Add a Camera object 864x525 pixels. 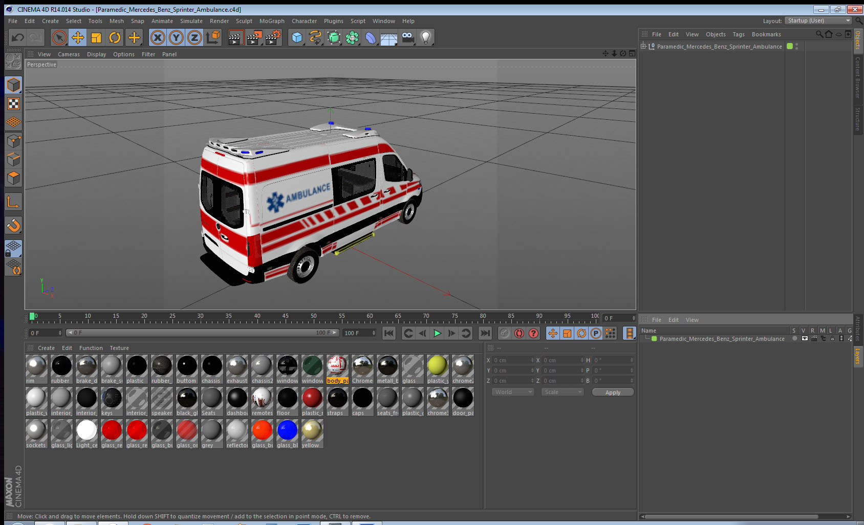coord(407,37)
